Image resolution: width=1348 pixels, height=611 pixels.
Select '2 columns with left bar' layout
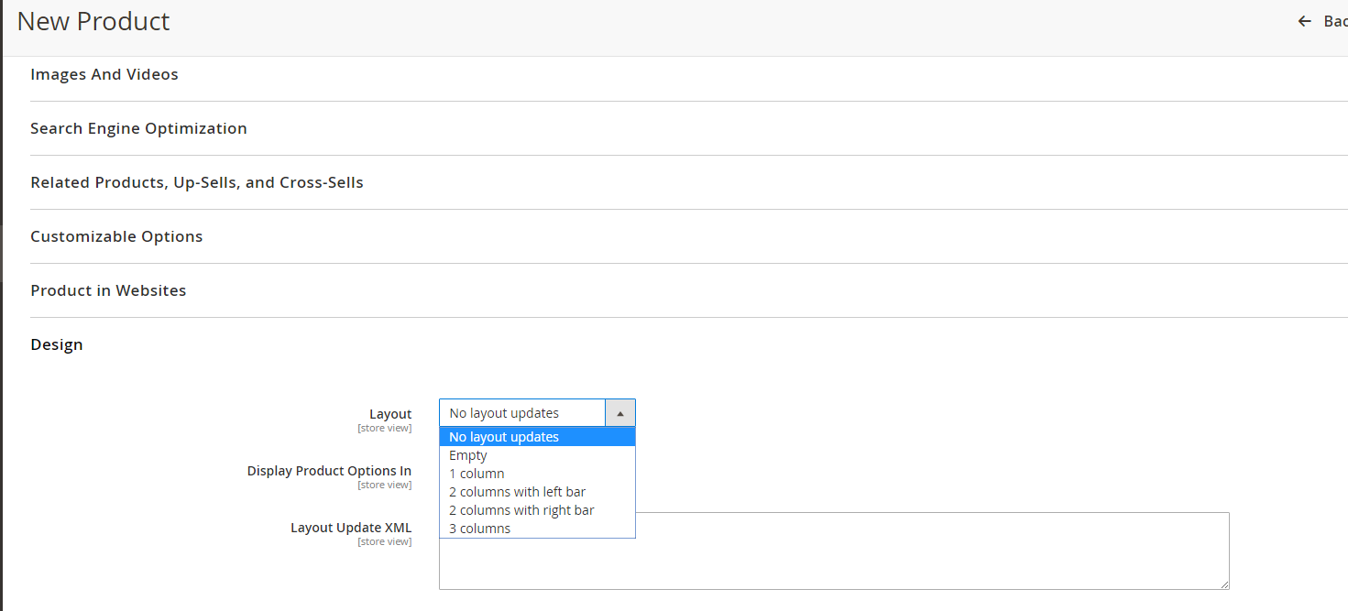[x=517, y=492]
